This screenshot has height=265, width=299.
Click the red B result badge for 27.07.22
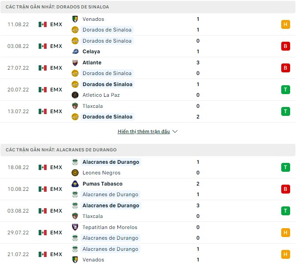coord(286,68)
